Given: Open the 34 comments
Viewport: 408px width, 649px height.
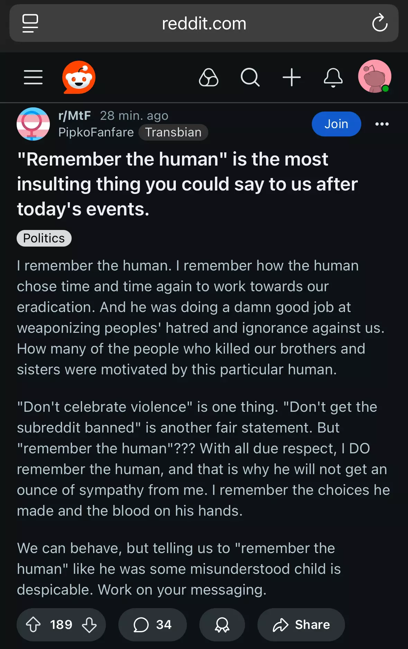Looking at the screenshot, I should point(152,624).
